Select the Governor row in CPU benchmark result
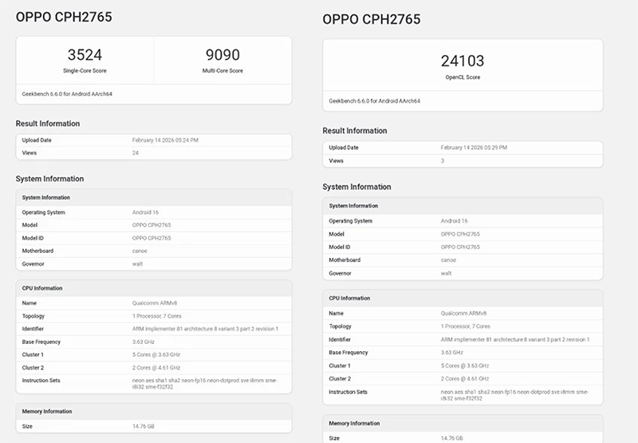Viewport: 638px width, 443px height. pos(153,263)
